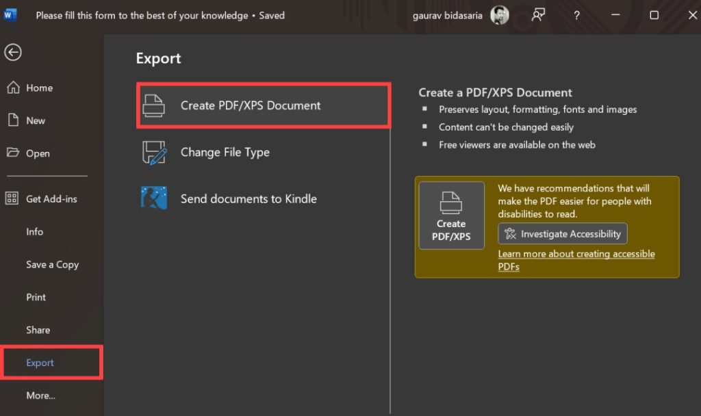Screen dimensions: 701x416
Task: Choose Save a Copy
Action: (52, 265)
